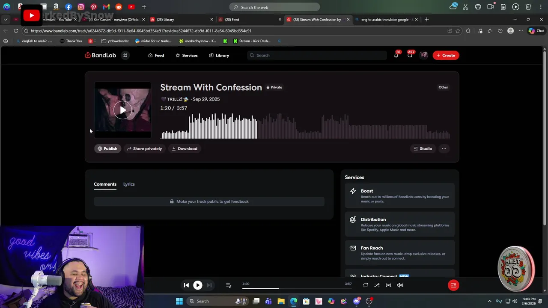This screenshot has height=308, width=548.
Task: Skip to previous track in player bar
Action: (x=186, y=285)
